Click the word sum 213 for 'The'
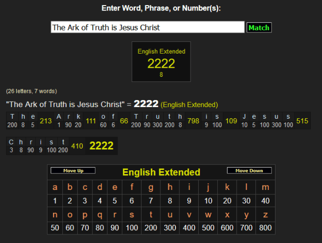The width and height of the screenshot is (322, 243). click(46, 121)
